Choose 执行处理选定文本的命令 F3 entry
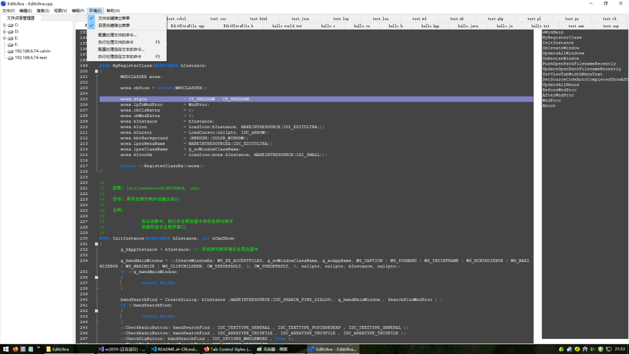 click(127, 56)
